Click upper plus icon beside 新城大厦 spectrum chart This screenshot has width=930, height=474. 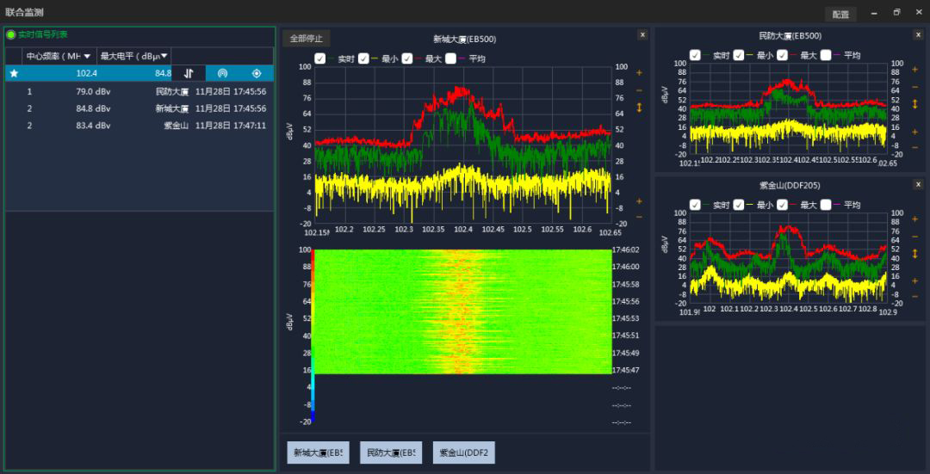coord(639,73)
